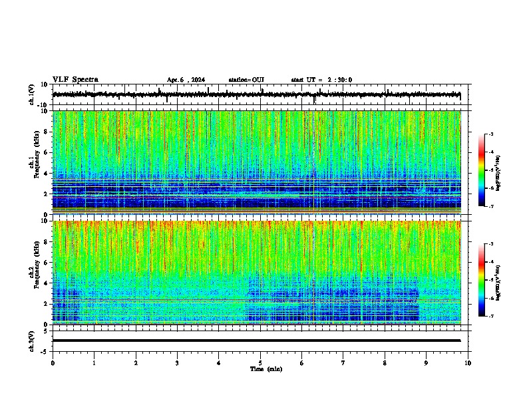
Task: Click the time axis tick label "9"
Action: [x=426, y=363]
